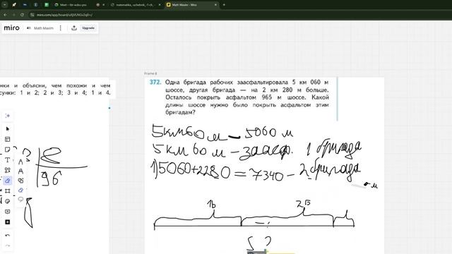Select the Frame tool

tap(8, 191)
